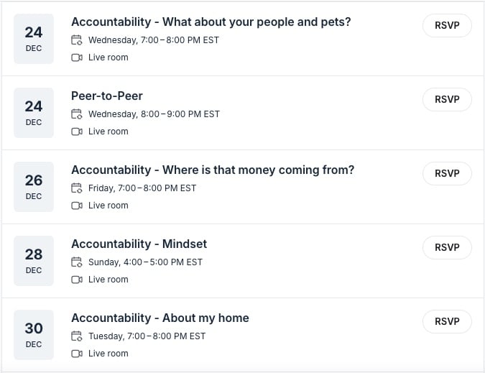Viewport: 485px width, 373px height.
Task: Select the 30 DEC date badge
Action: (34, 334)
